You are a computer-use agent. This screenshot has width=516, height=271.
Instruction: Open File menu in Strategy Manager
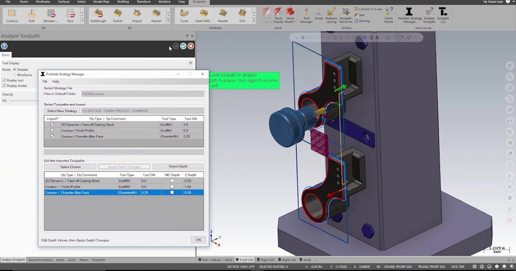45,81
